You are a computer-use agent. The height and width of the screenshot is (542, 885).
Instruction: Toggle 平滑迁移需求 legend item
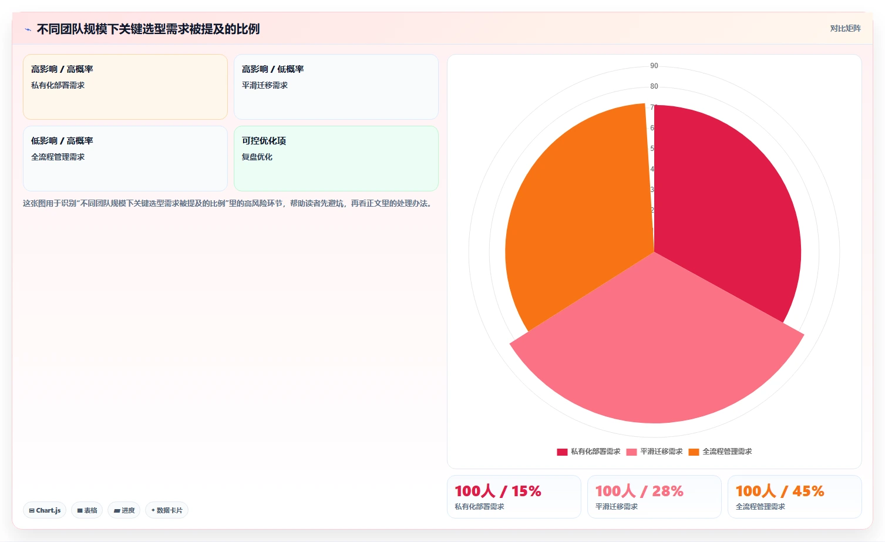[654, 452]
